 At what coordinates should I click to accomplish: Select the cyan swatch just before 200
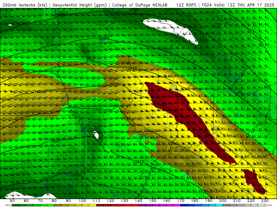[219, 205]
